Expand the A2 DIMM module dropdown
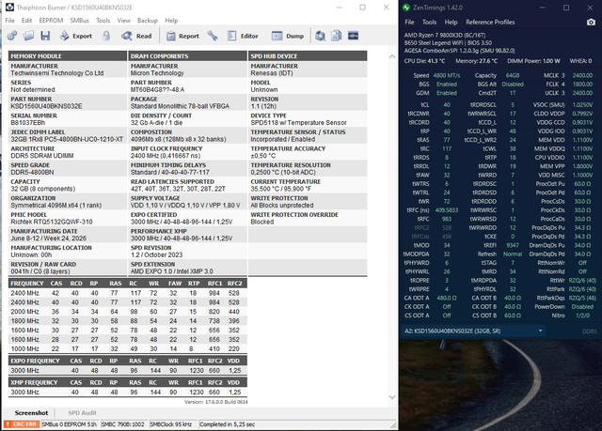The height and width of the screenshot is (431, 602). pyautogui.click(x=473, y=331)
